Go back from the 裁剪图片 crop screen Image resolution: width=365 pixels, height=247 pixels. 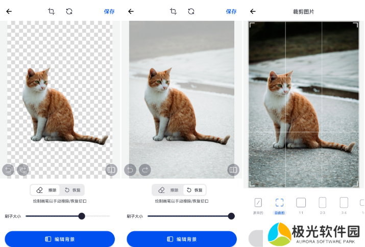[253, 11]
